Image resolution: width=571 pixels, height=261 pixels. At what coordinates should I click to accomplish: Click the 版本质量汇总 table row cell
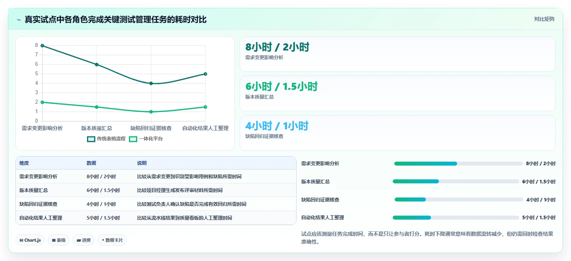pos(49,190)
